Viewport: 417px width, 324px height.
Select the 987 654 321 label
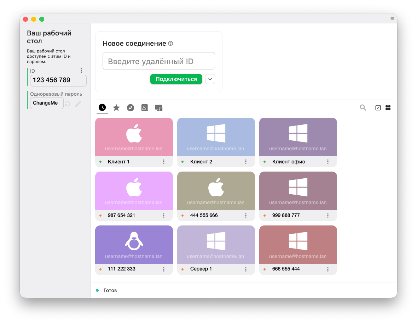point(121,215)
